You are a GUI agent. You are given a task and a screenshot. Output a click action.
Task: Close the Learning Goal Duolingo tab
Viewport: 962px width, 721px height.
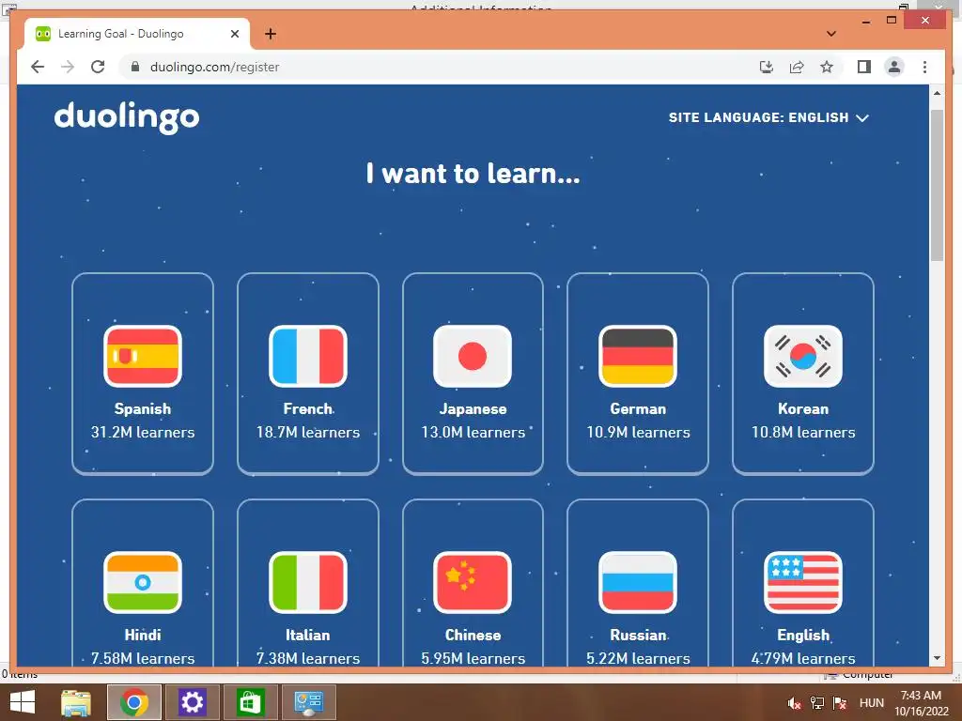click(234, 34)
